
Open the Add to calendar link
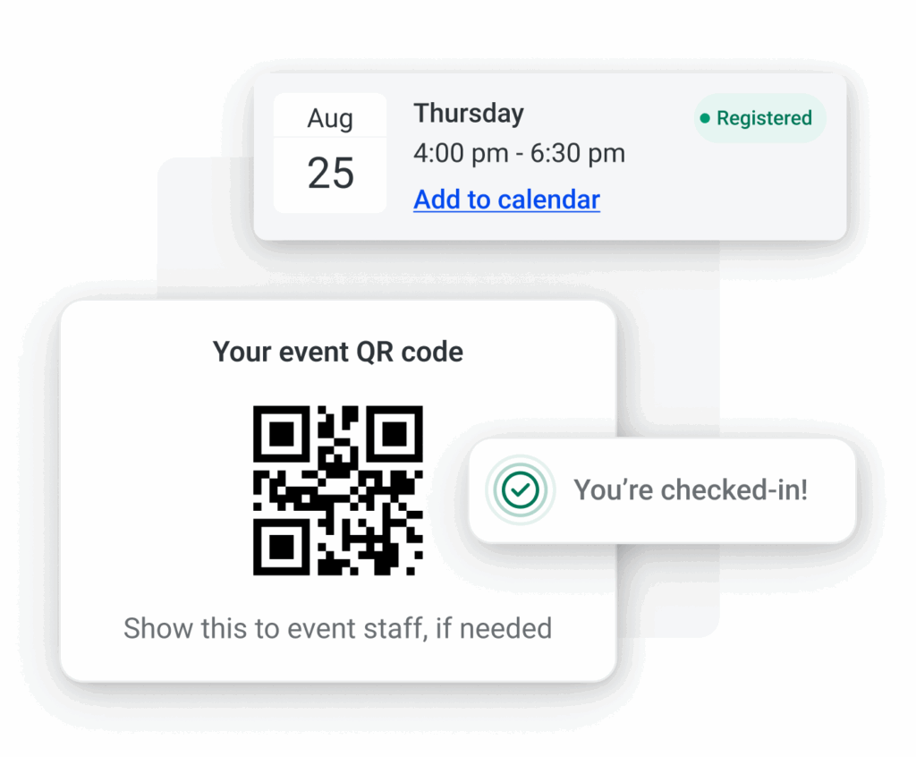(x=506, y=200)
